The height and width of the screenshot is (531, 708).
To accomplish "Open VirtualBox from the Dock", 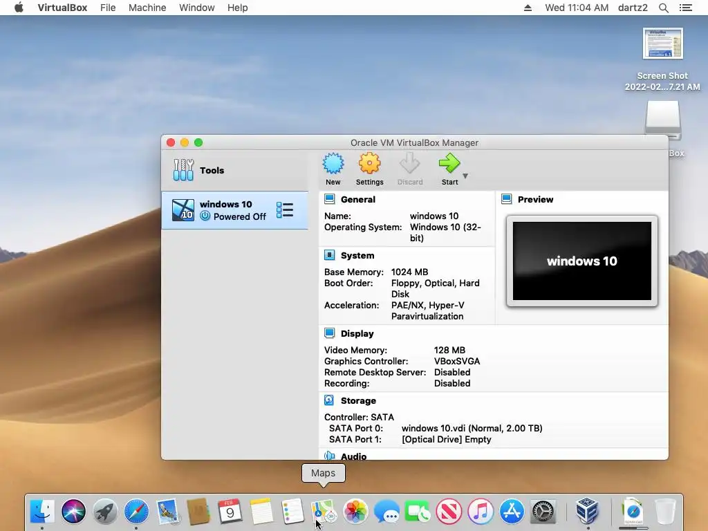I will [x=588, y=511].
